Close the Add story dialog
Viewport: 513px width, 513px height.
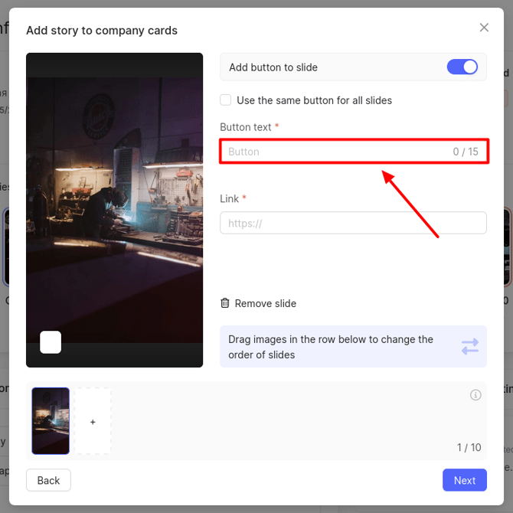pos(484,28)
